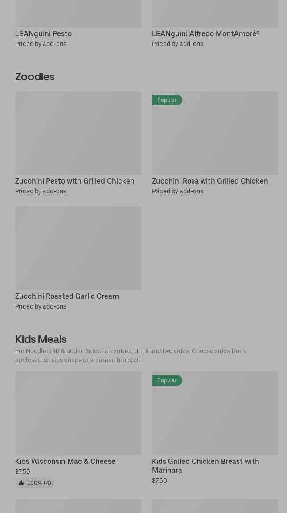Click the Zucchini Rosa with Grilled Chicken title
The height and width of the screenshot is (513, 287).
click(210, 181)
